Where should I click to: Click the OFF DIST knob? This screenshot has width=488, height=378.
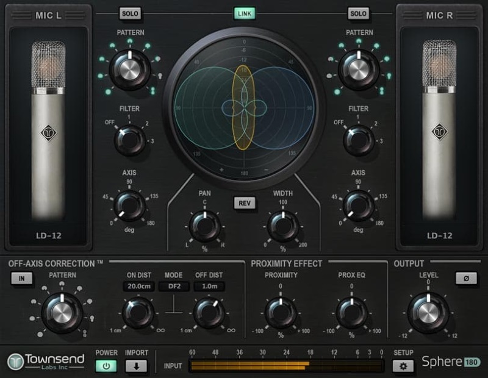click(209, 313)
